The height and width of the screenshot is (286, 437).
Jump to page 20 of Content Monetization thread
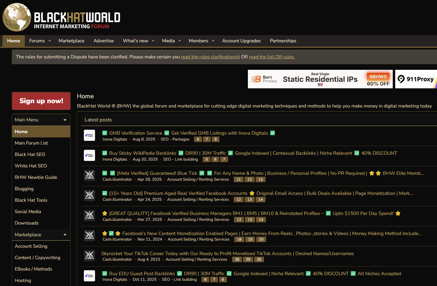tap(261, 239)
